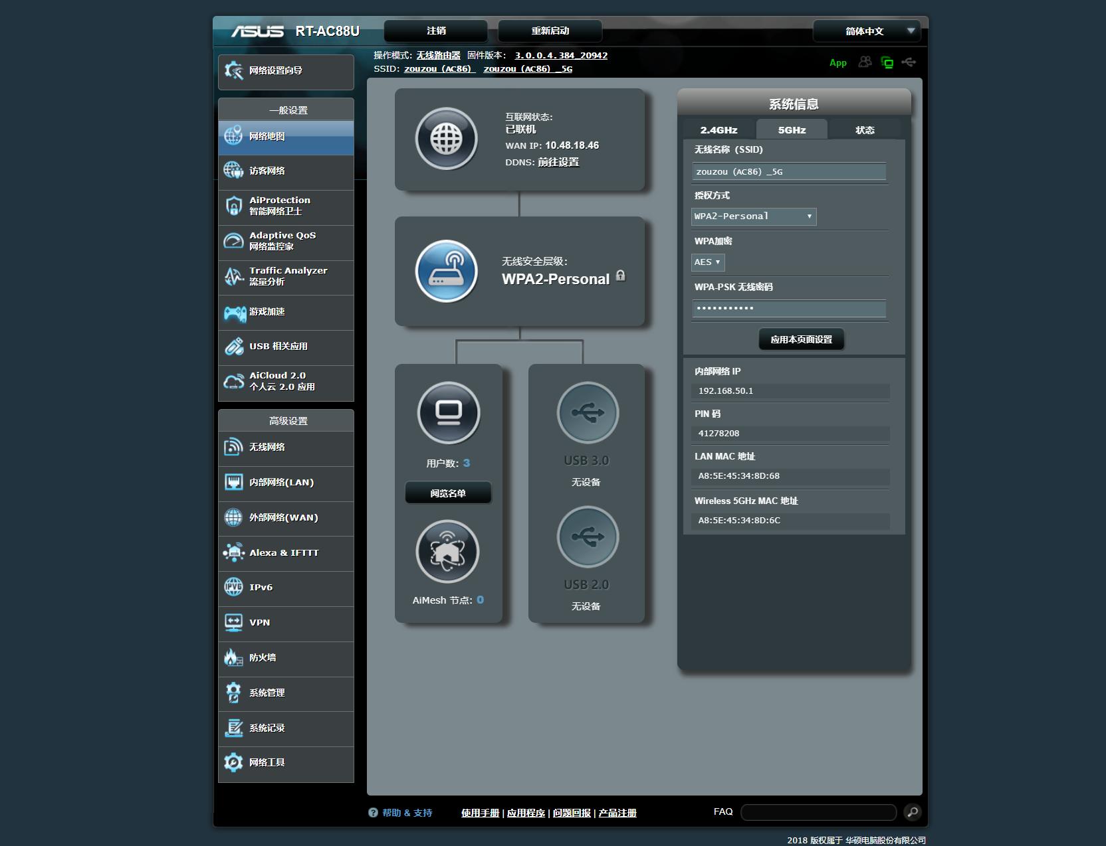Click the AiCloud 2.0 cloud icon
Image resolution: width=1106 pixels, height=846 pixels.
[233, 381]
